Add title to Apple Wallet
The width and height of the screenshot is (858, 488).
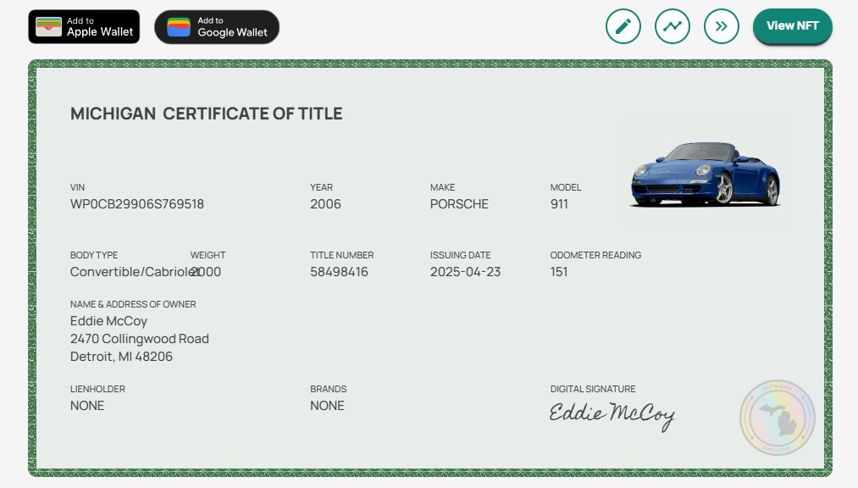84,26
